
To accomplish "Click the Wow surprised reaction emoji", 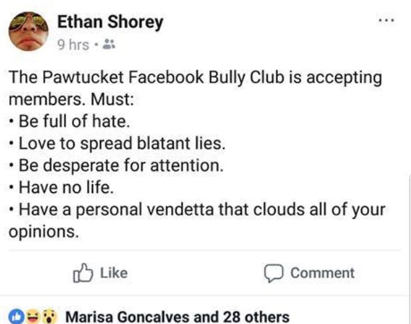I will [x=47, y=316].
